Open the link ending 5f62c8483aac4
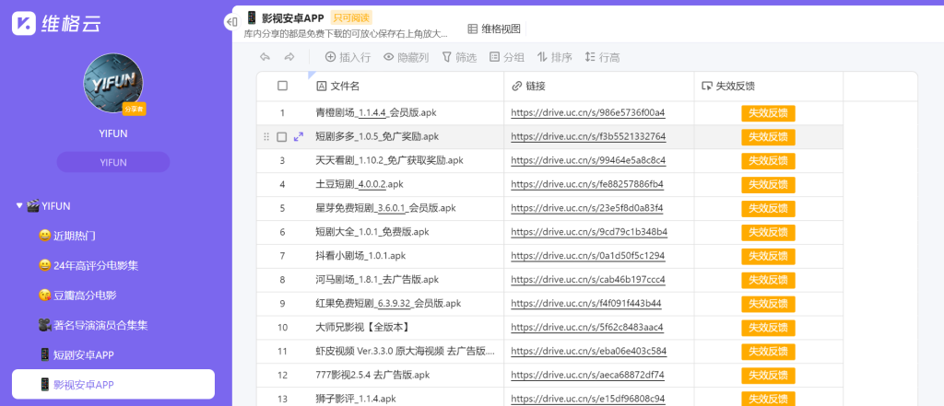 pyautogui.click(x=587, y=328)
